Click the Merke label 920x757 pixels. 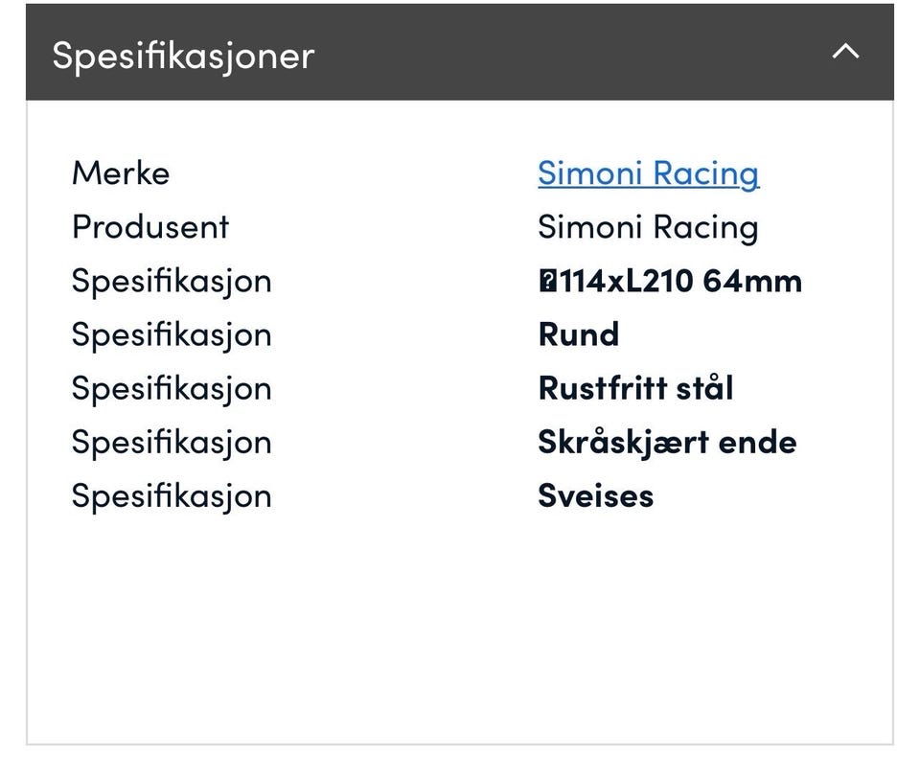pyautogui.click(x=121, y=173)
